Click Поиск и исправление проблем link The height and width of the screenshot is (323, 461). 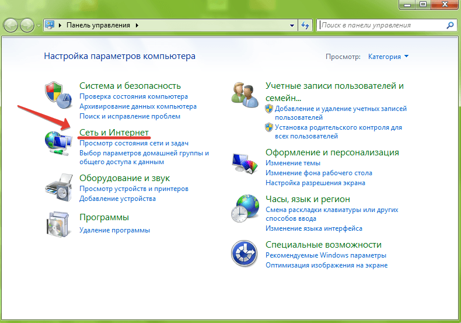(x=130, y=116)
